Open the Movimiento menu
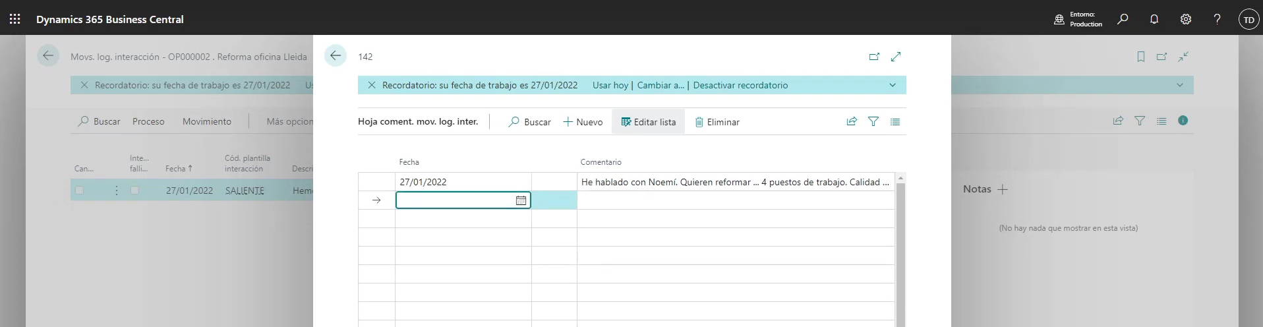The height and width of the screenshot is (327, 1263). coord(207,121)
